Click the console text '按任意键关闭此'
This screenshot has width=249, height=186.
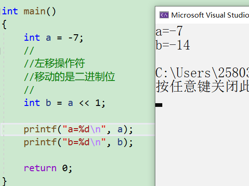(202, 87)
